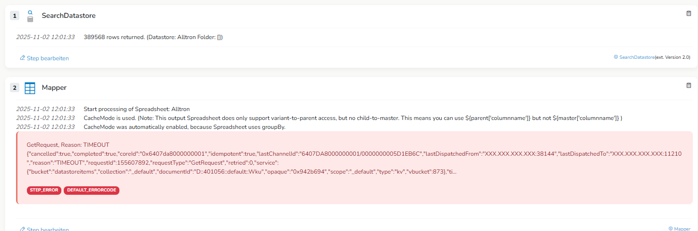Copy SearchDatastore log via clipboard icon
The height and width of the screenshot is (231, 698).
point(689,14)
